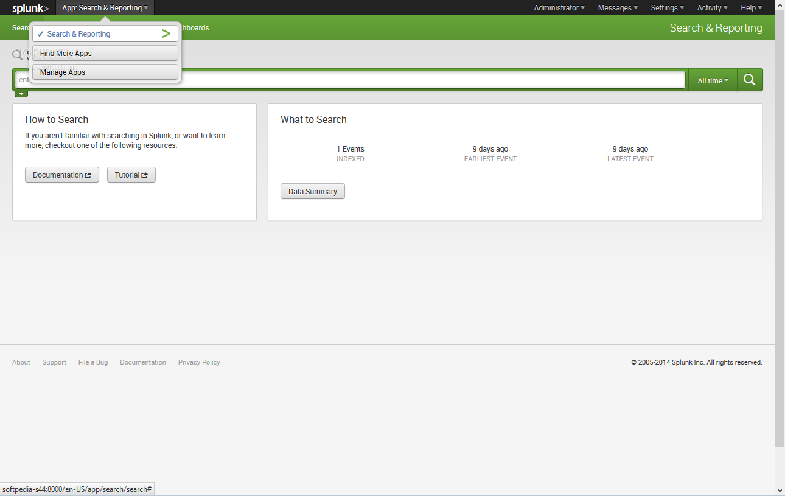Open the Tutorial button
The image size is (785, 496).
(131, 175)
